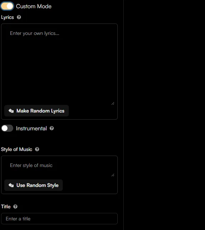
Task: Click the Custom Mode label text
Action: click(34, 6)
